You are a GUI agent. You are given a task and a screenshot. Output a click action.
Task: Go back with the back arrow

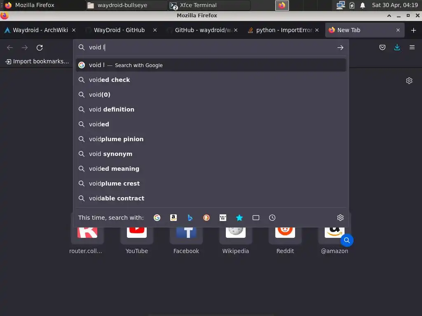(x=10, y=48)
